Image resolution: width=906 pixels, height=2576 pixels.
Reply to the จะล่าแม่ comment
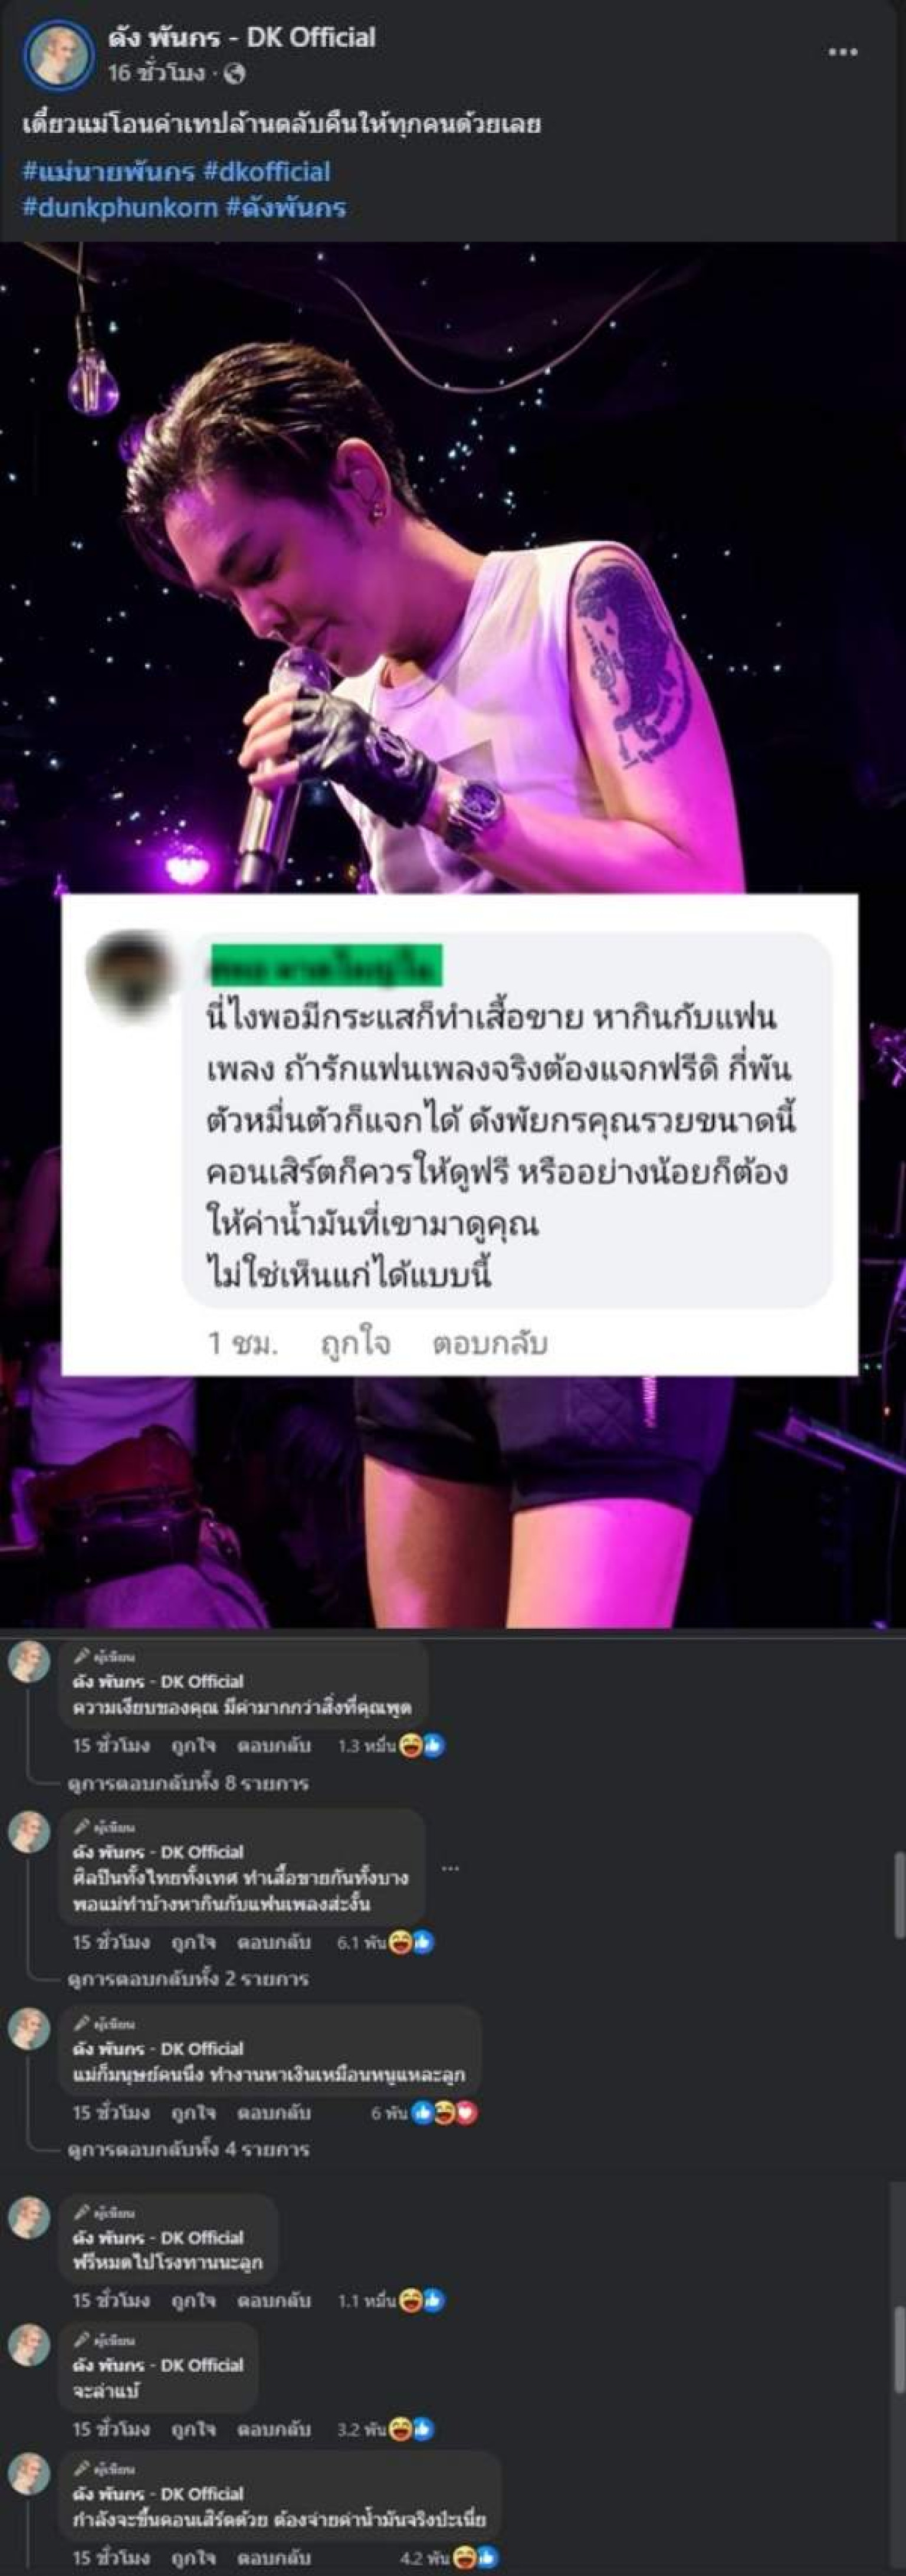pos(274,2429)
